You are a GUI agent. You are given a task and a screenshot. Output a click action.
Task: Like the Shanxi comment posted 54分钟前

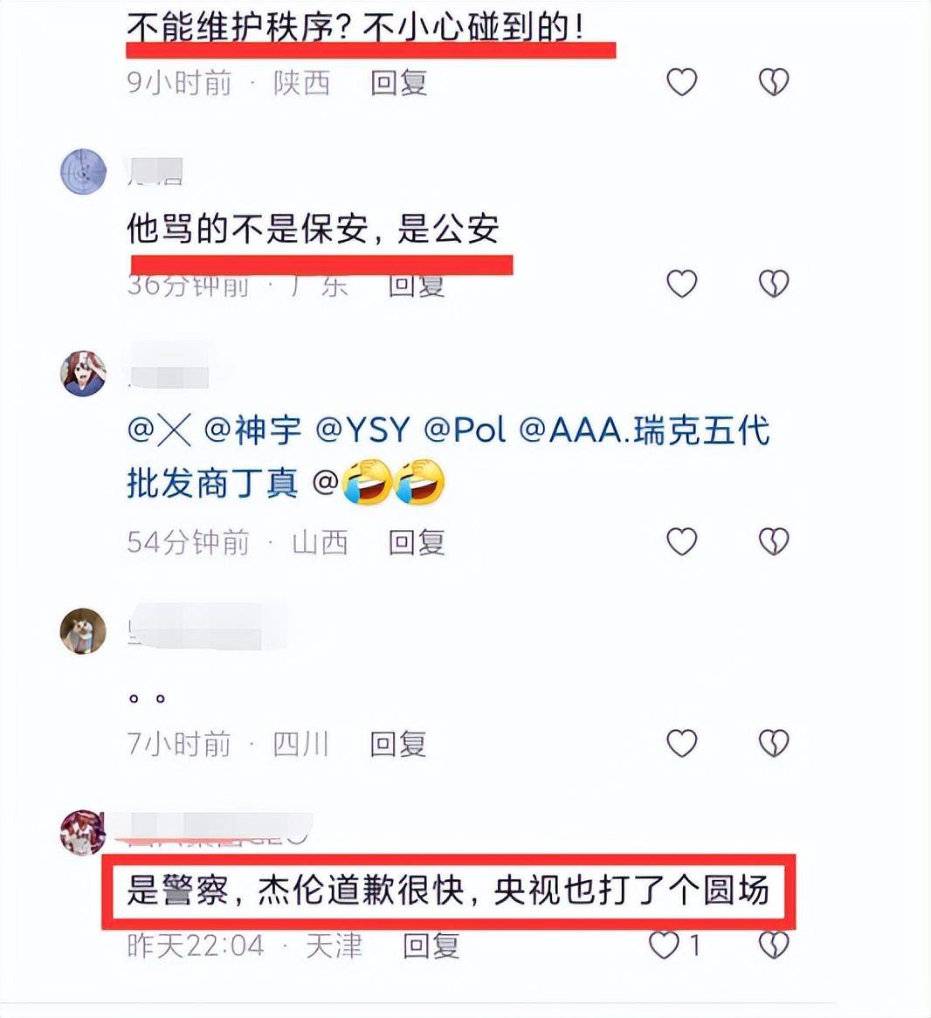point(682,541)
